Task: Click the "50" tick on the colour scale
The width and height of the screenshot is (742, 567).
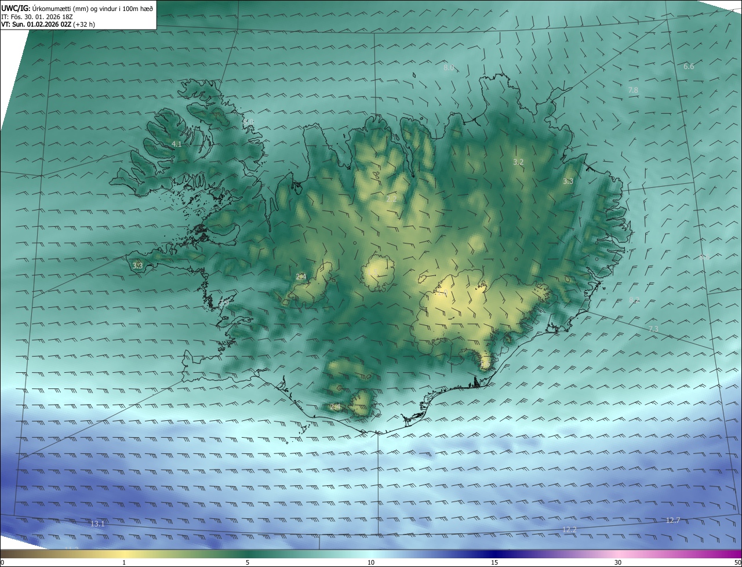Action: click(x=737, y=562)
